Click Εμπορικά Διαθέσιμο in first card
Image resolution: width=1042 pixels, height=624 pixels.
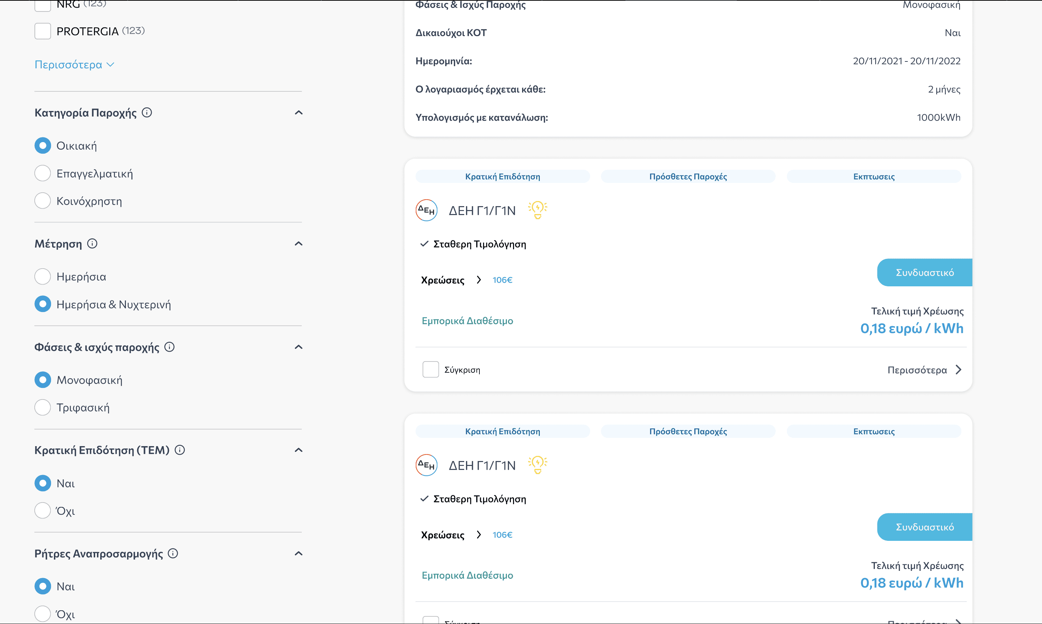tap(467, 321)
